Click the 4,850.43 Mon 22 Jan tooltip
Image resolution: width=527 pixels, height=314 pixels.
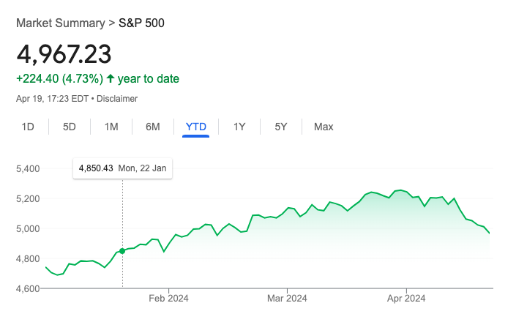(123, 168)
